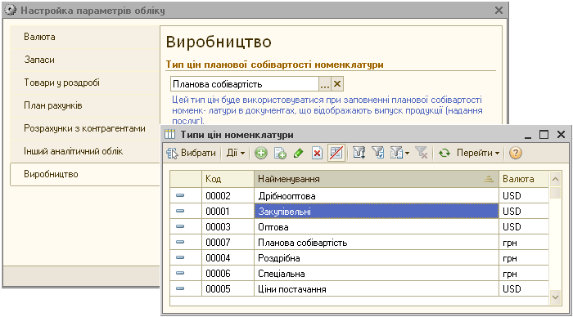Click the row icon for Оптова
This screenshot has width=573, height=317.
(180, 226)
